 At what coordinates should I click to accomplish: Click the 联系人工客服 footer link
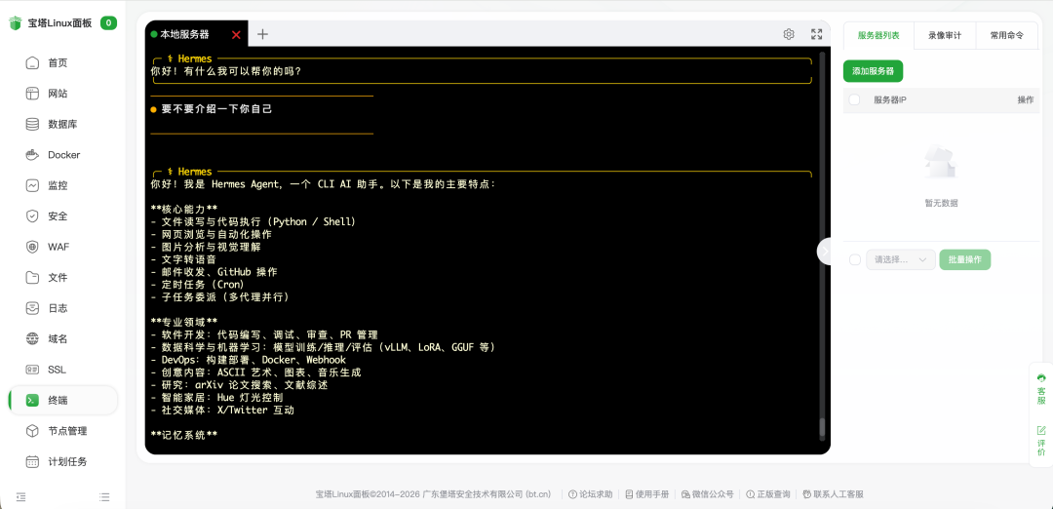tap(833, 494)
